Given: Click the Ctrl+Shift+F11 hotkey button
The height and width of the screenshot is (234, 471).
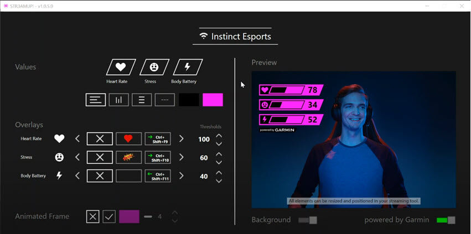Looking at the screenshot, I should coord(158,175).
